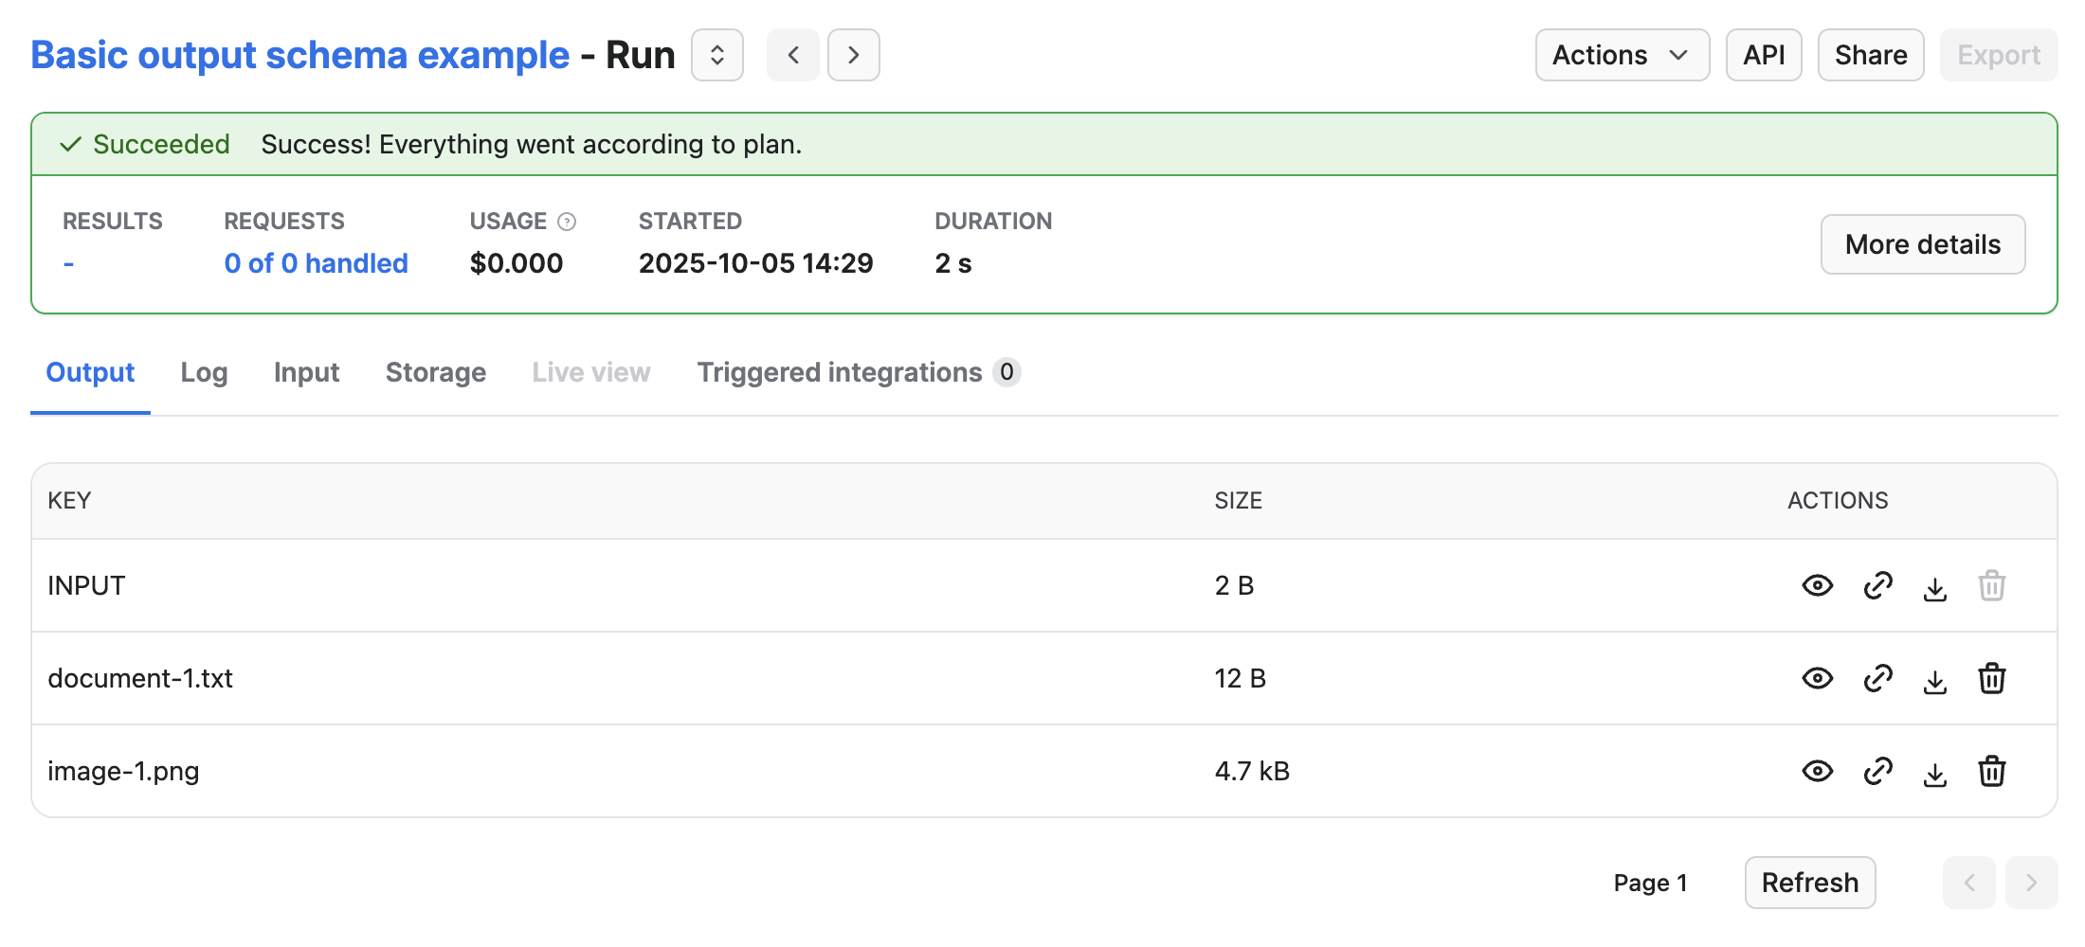Preview image-1.png with eye icon
Image resolution: width=2085 pixels, height=947 pixels.
click(1817, 771)
